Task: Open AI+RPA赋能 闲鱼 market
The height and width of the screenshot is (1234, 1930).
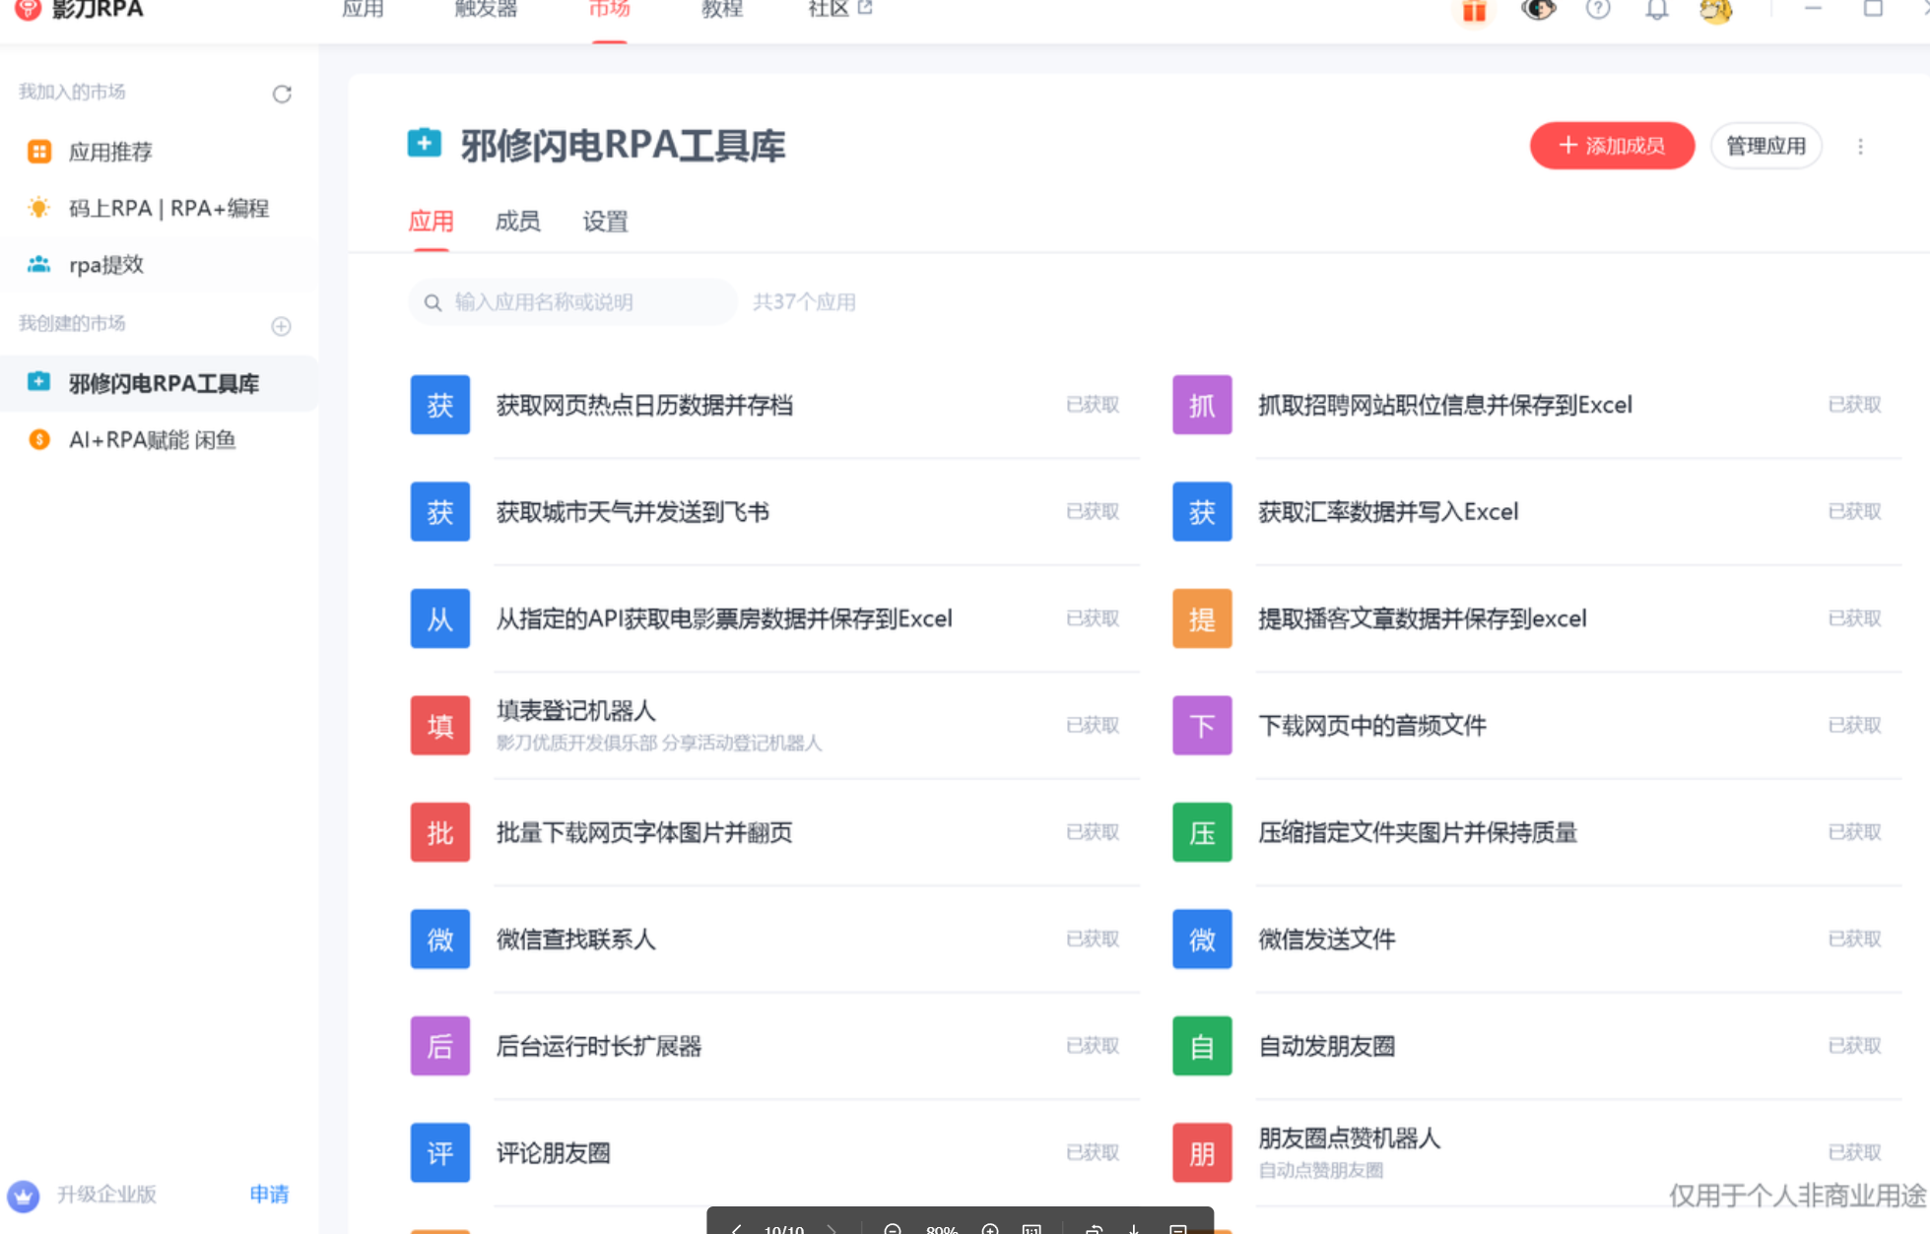Action: pos(152,440)
